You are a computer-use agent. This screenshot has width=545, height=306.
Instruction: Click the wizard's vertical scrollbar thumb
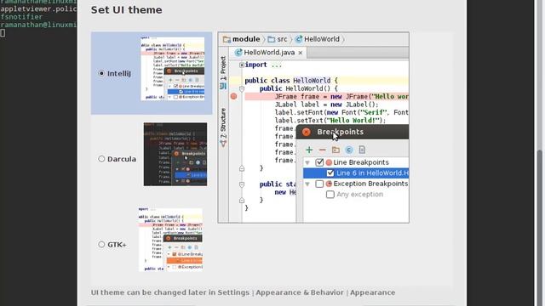click(539, 227)
